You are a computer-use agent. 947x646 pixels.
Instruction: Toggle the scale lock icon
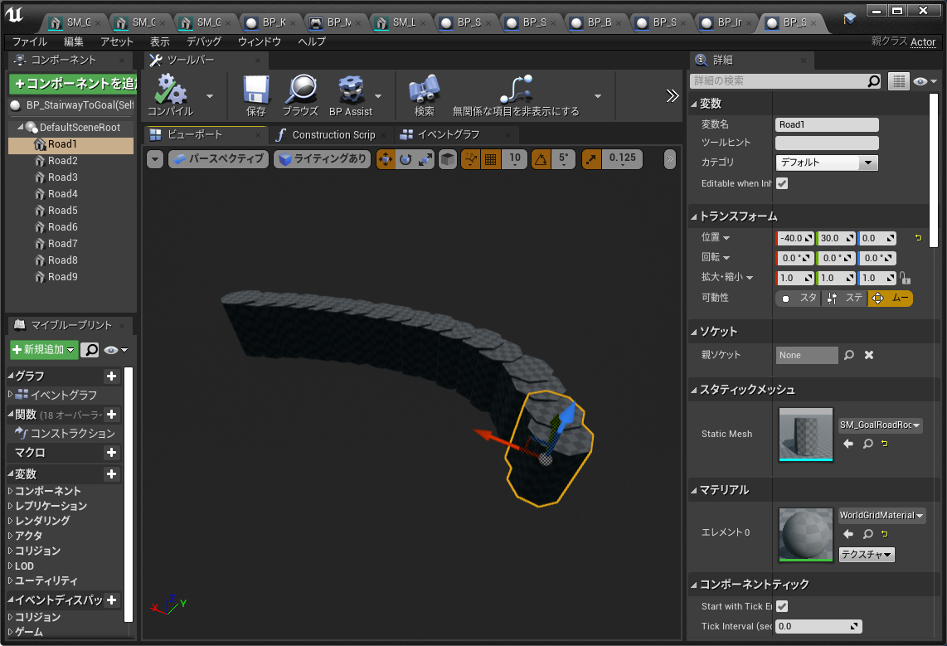click(x=905, y=279)
